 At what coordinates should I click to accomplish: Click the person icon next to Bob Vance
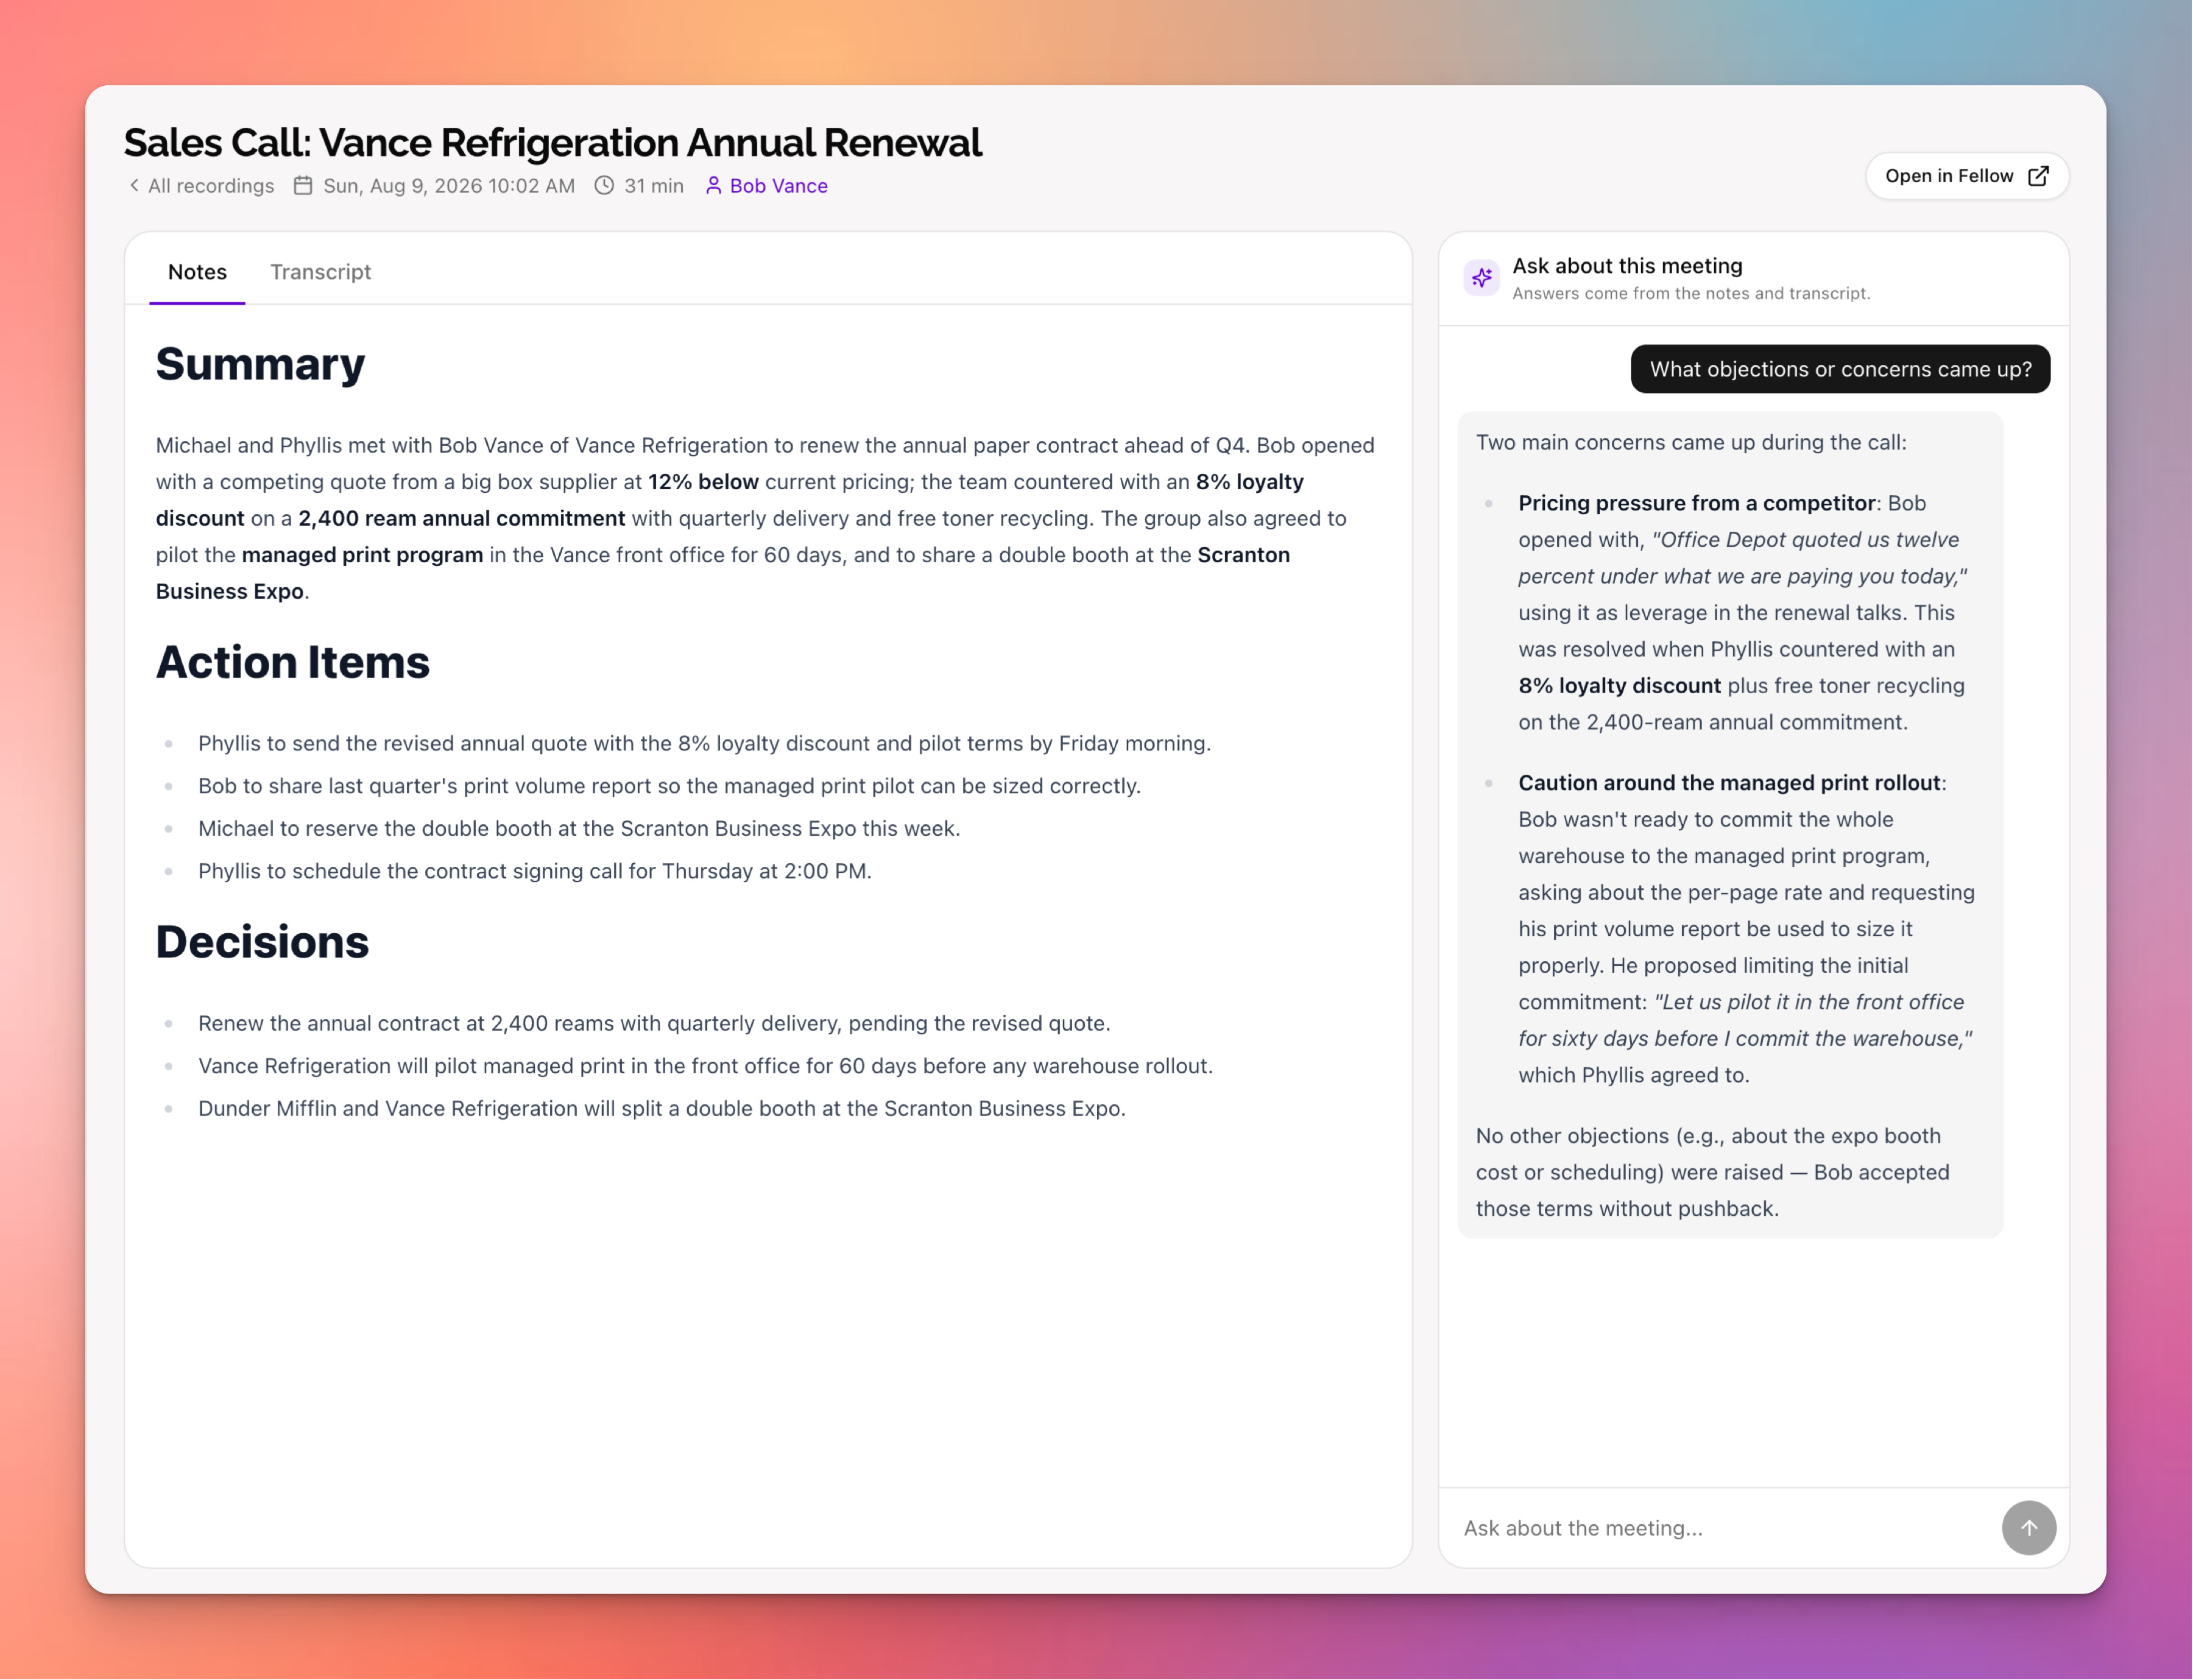[713, 186]
